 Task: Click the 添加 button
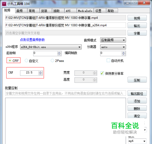(137, 101)
